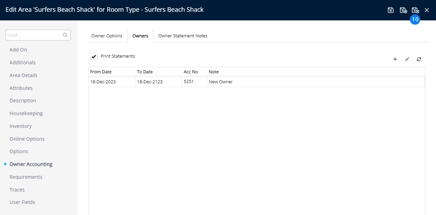436x215 pixels.
Task: Go to Area Details section
Action: 23,75
